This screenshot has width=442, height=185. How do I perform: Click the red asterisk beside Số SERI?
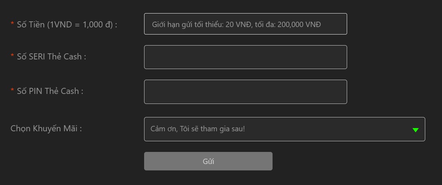pos(12,56)
